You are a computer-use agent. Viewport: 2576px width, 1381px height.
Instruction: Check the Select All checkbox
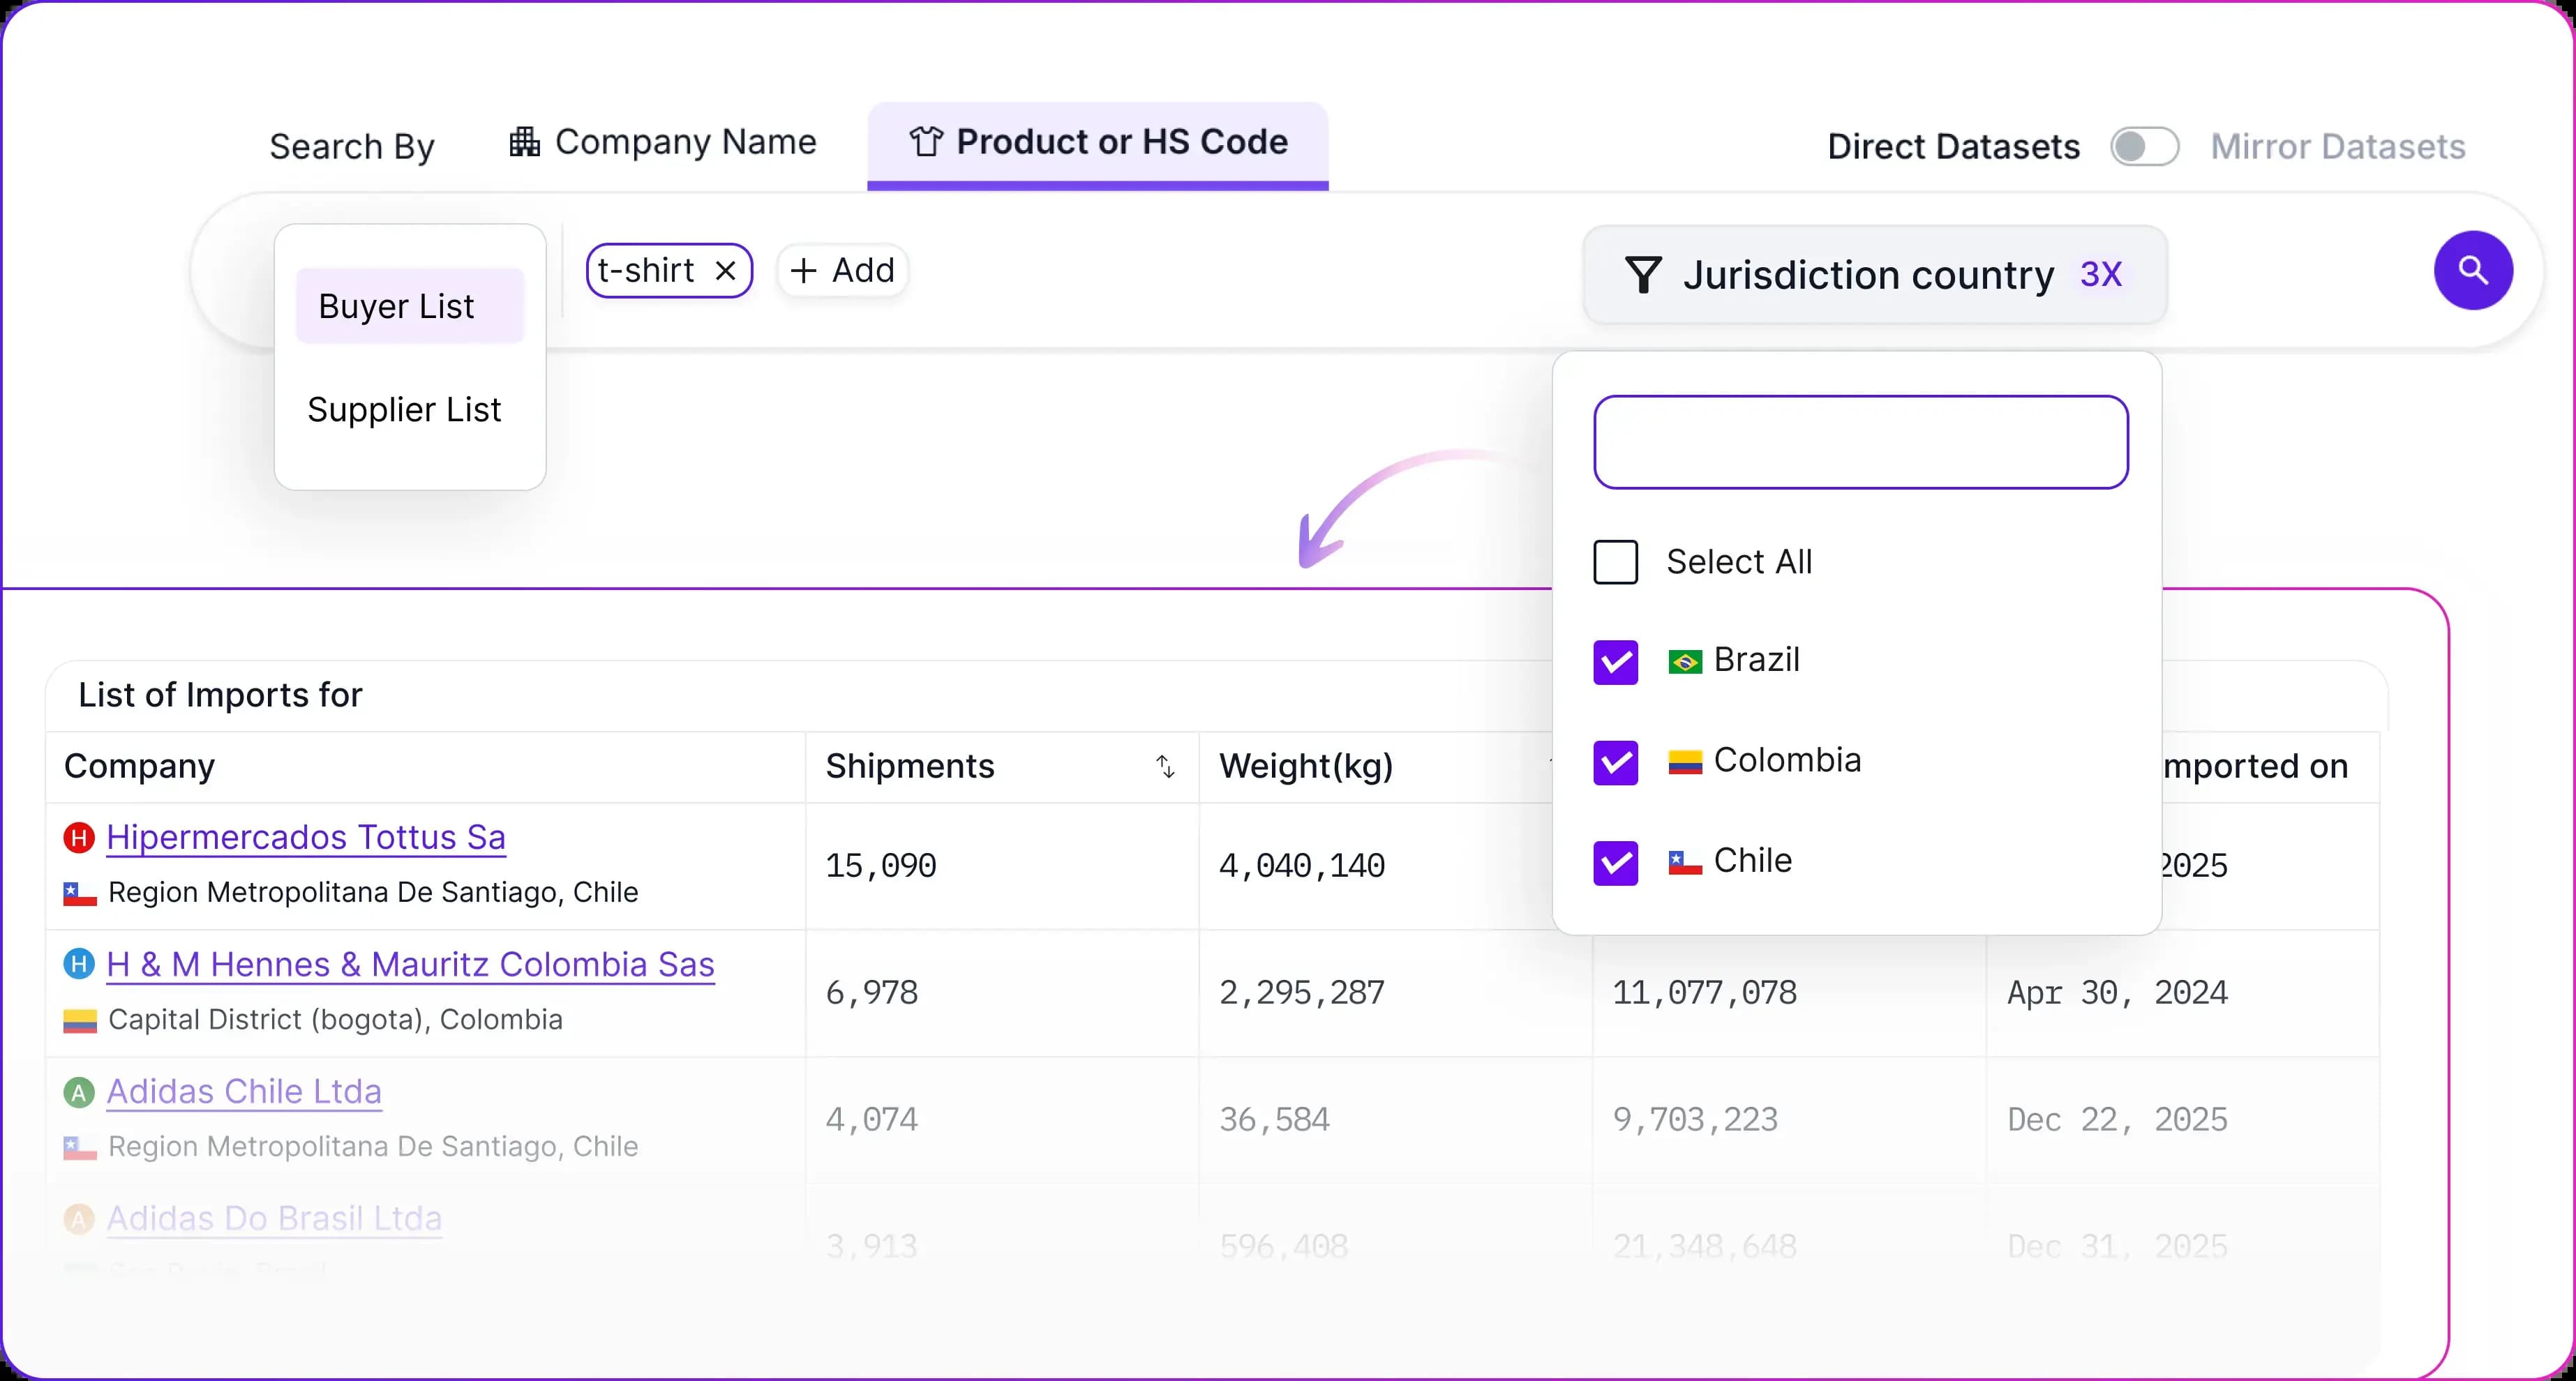pyautogui.click(x=1615, y=562)
